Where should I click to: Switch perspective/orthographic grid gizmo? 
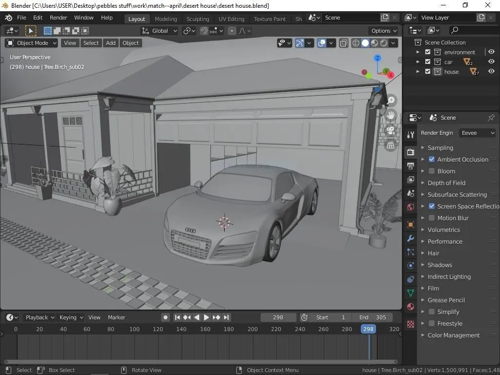[x=391, y=146]
